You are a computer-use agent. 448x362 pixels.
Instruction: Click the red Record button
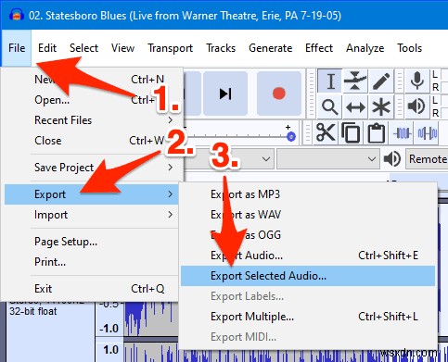(x=279, y=94)
